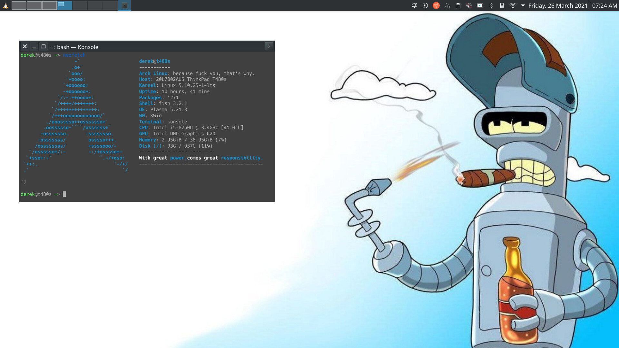Click the Host 20L7002AUS ThinkPad T480s line
The height and width of the screenshot is (348, 619).
click(x=183, y=79)
